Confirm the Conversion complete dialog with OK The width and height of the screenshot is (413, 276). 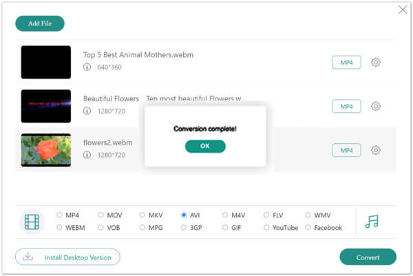coord(205,146)
